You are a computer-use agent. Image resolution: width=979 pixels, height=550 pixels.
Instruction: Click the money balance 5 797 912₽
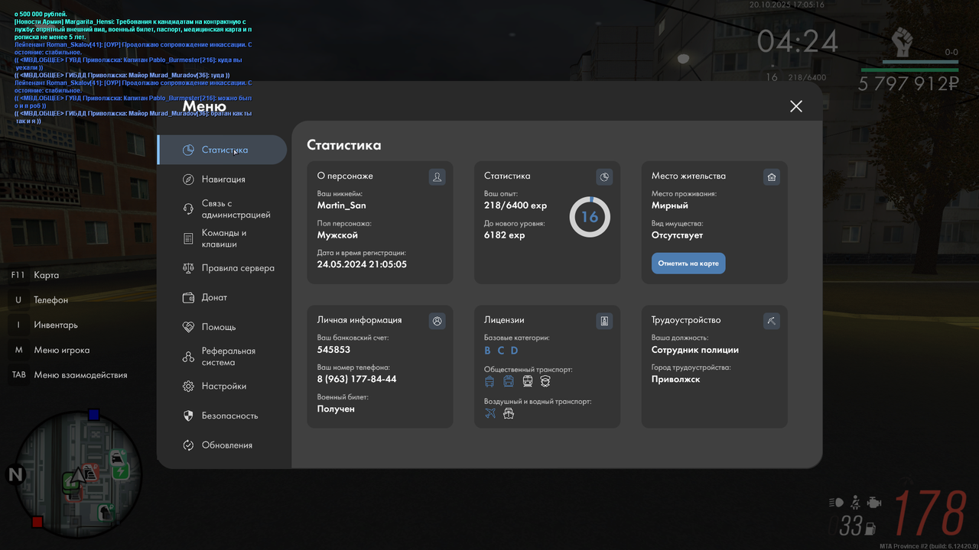(x=908, y=83)
